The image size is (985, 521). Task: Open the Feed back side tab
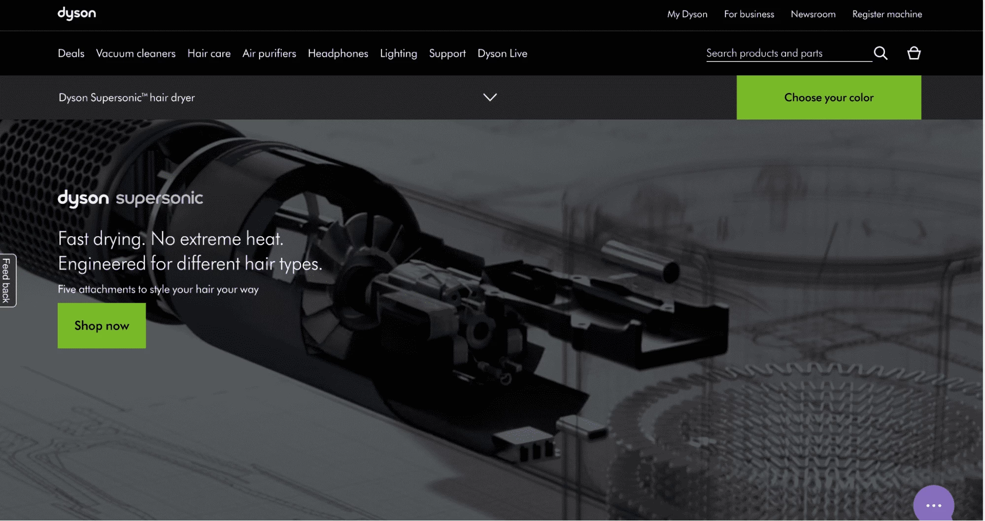tap(7, 280)
